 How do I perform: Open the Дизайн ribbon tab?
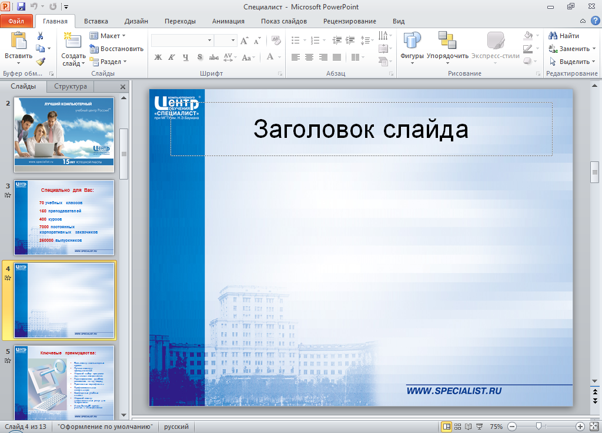pos(136,21)
